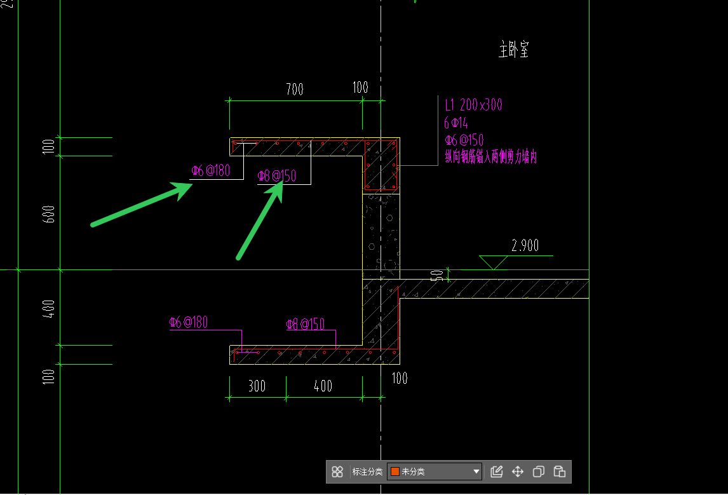Select the 300 dimension text
Screen dimensions: 728x495
[257, 386]
